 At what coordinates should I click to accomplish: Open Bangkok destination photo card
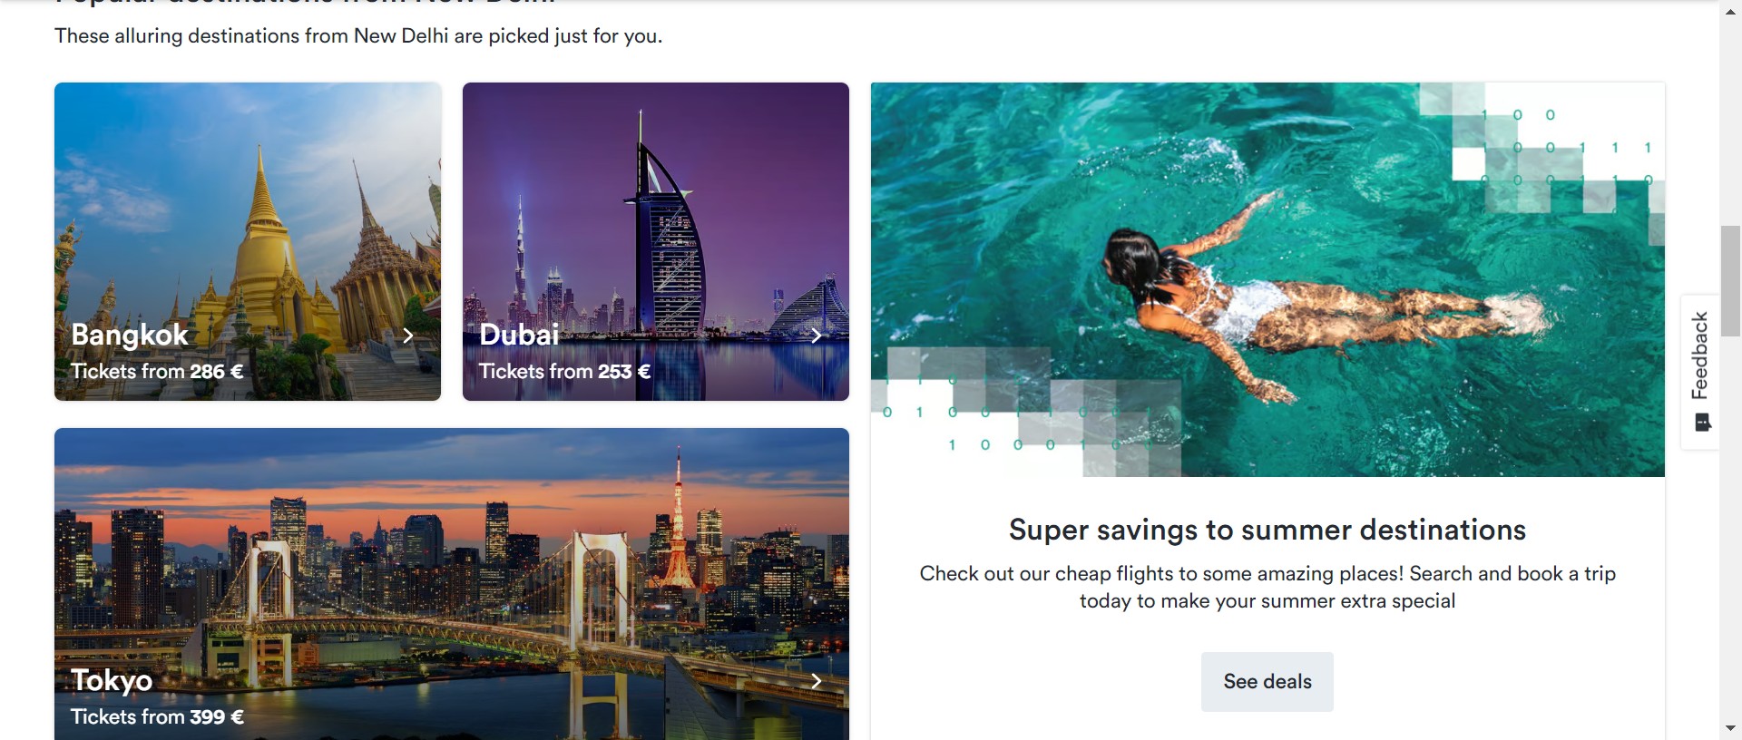(x=248, y=241)
